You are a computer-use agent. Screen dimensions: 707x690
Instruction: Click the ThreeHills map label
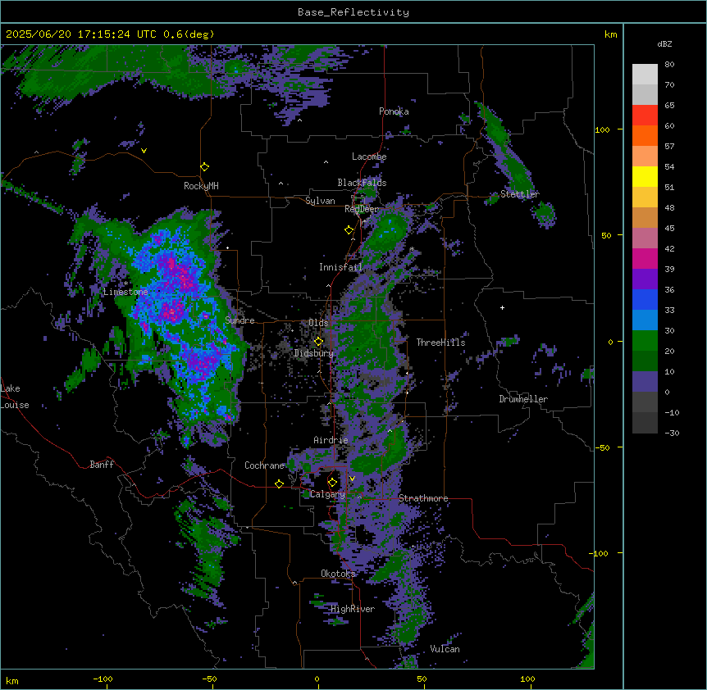click(x=440, y=343)
